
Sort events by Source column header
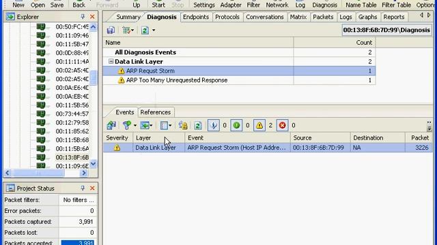coord(320,138)
